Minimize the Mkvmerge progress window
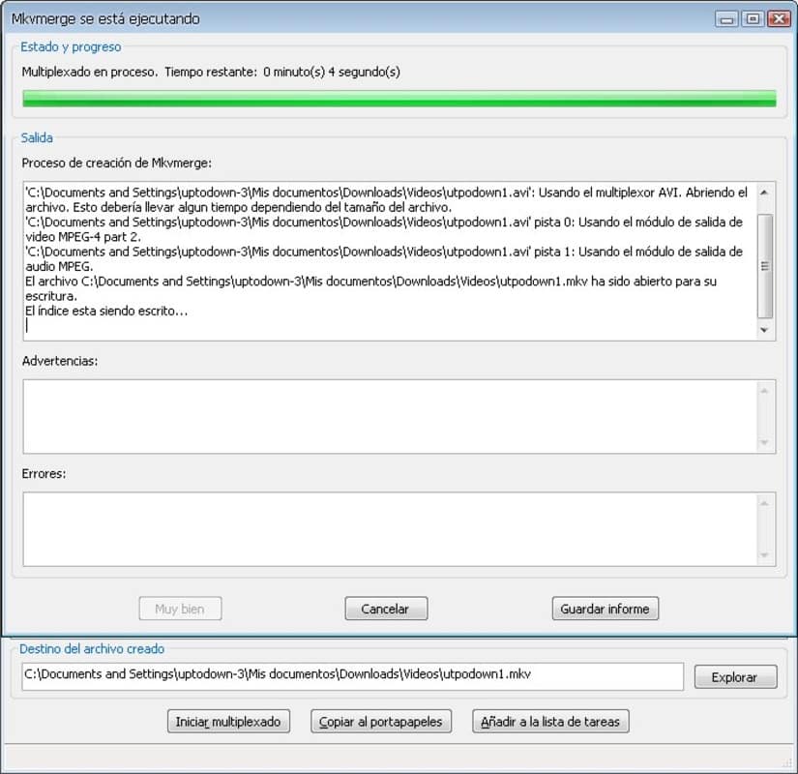 [725, 18]
